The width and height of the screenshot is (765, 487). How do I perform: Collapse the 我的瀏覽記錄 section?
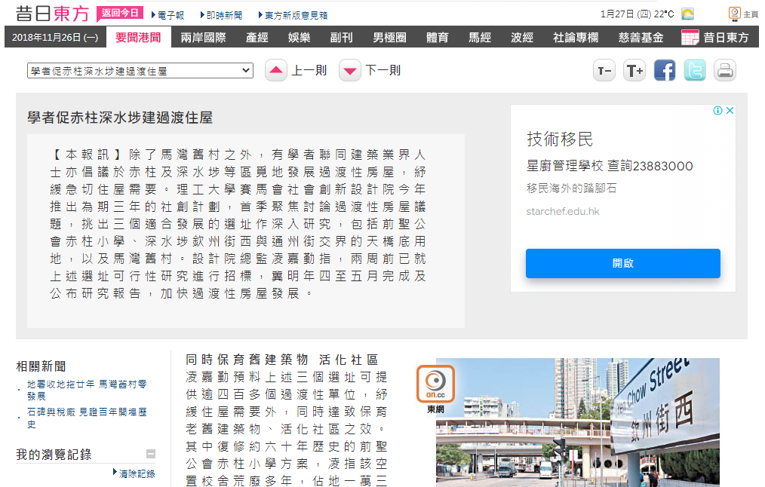coord(151,454)
